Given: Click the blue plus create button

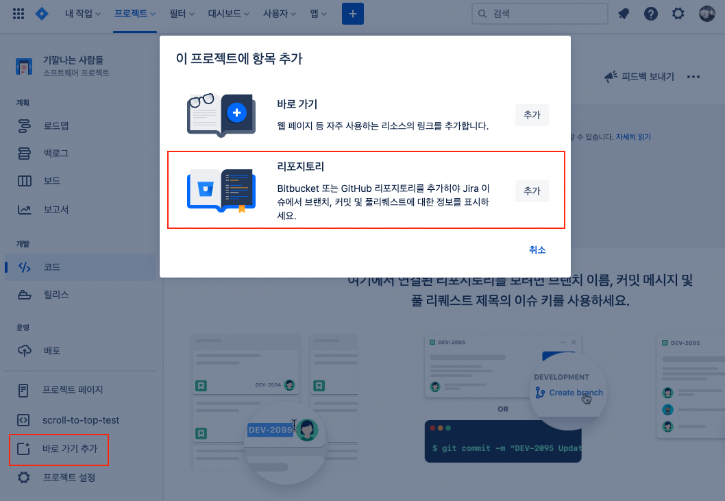Looking at the screenshot, I should [x=353, y=14].
